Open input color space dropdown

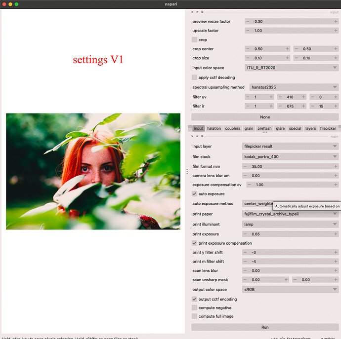click(292, 68)
